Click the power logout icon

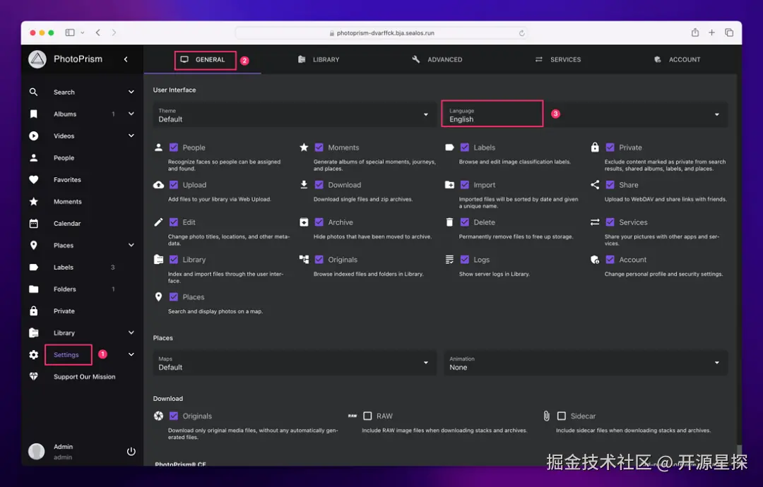[131, 451]
